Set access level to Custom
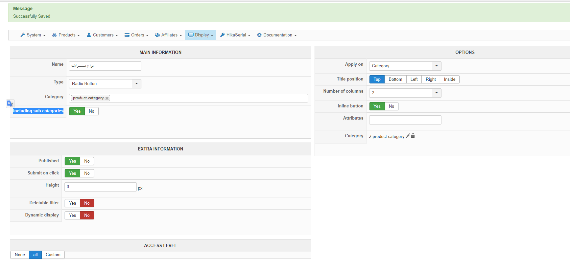Screen dimensions: 570x271 [53, 255]
